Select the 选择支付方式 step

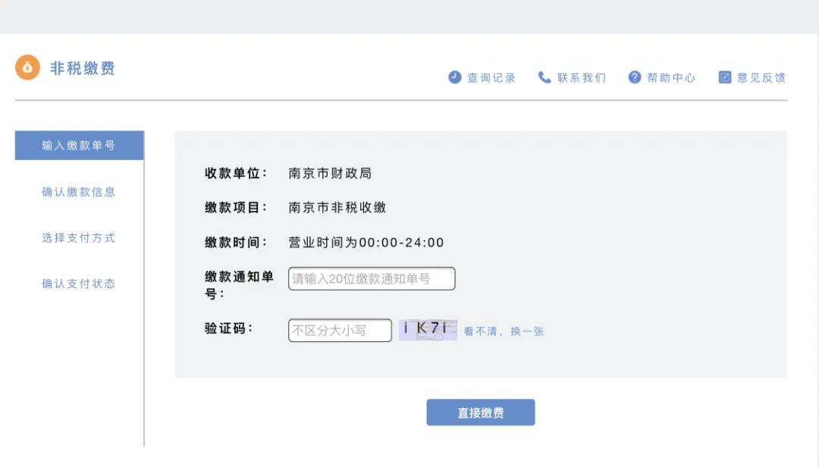[79, 238]
